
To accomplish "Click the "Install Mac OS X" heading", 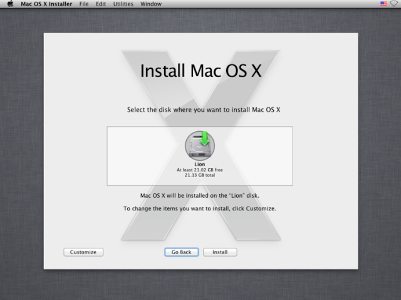I will 200,70.
